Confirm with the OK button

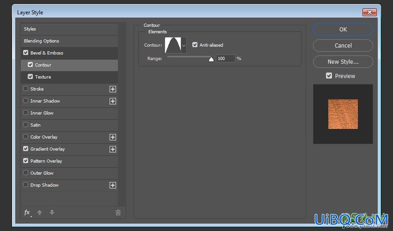click(x=343, y=30)
